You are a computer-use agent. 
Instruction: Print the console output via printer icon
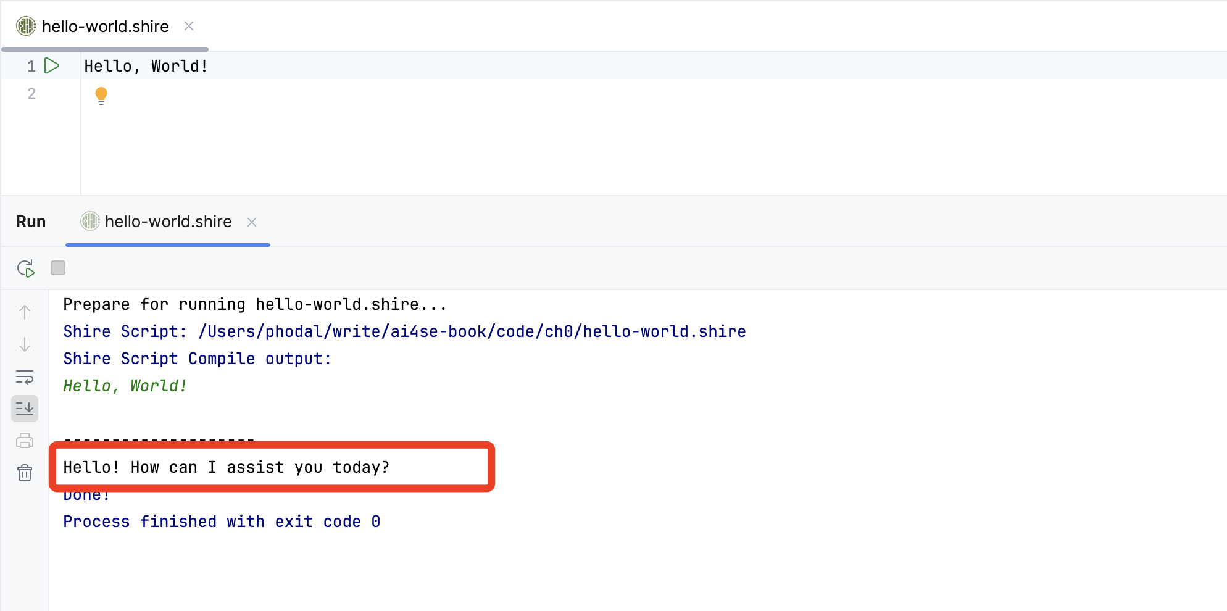[x=25, y=441]
